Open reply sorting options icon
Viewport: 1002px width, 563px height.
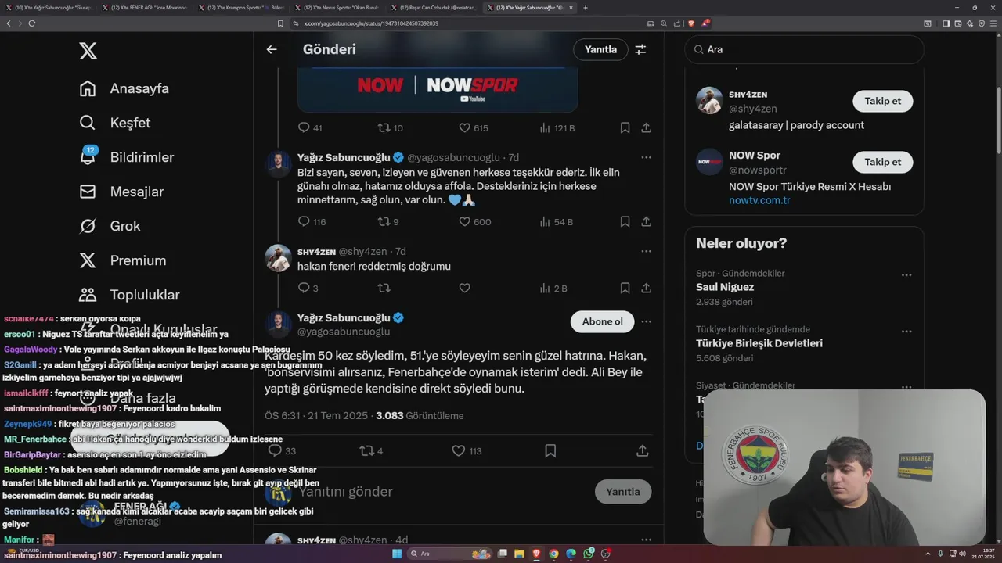coord(640,49)
